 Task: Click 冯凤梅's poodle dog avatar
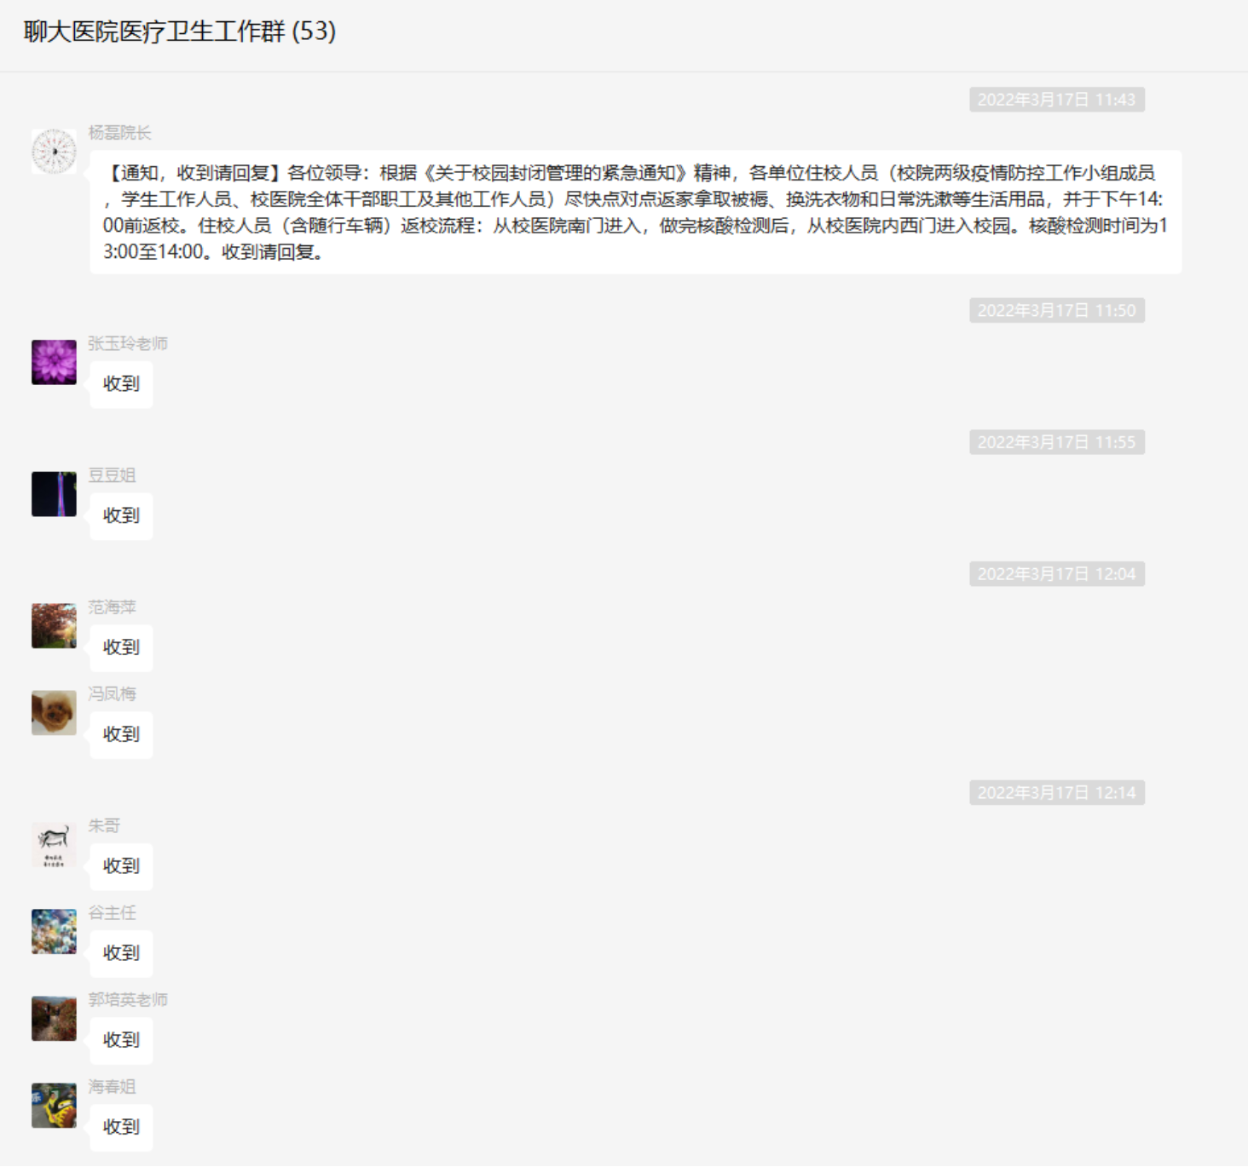point(54,713)
